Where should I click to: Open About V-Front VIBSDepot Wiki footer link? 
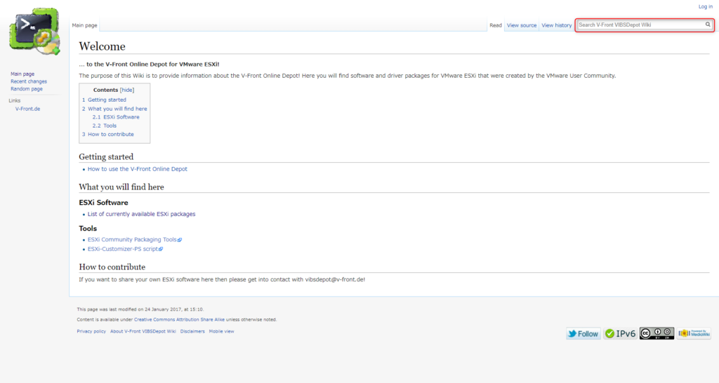[143, 331]
